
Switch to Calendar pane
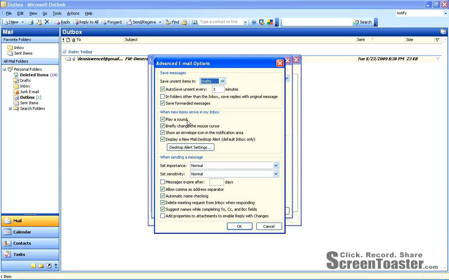pos(30,232)
